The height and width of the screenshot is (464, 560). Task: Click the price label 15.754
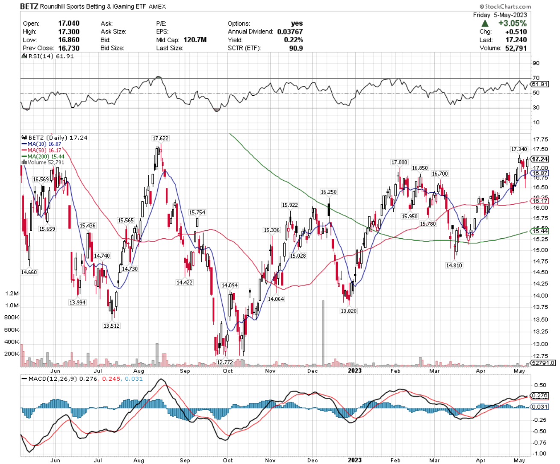pyautogui.click(x=197, y=212)
